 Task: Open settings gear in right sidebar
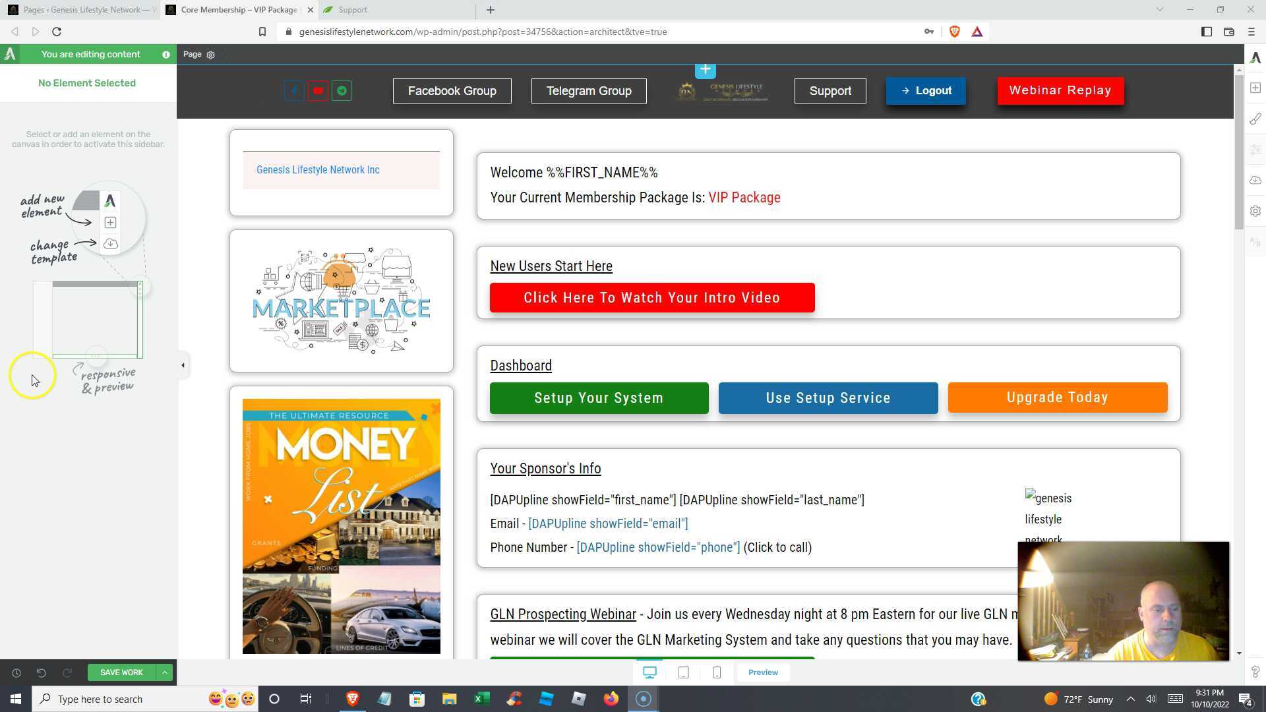click(x=1255, y=211)
